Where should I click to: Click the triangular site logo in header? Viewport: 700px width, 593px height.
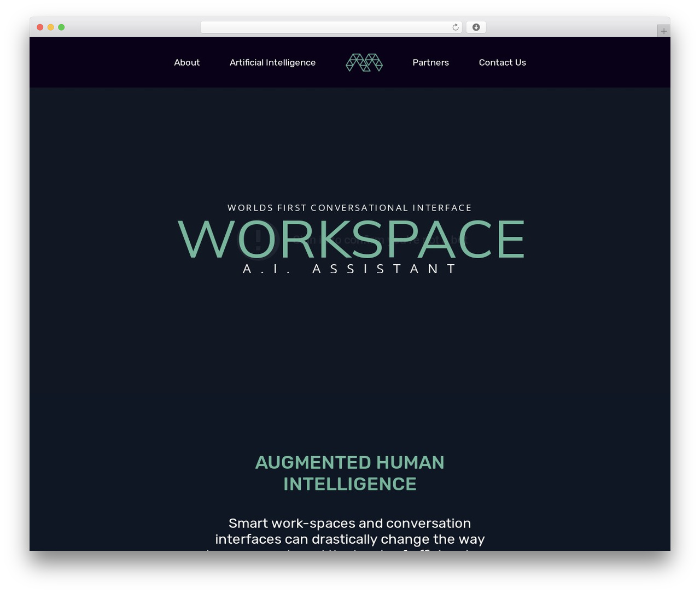pyautogui.click(x=364, y=62)
